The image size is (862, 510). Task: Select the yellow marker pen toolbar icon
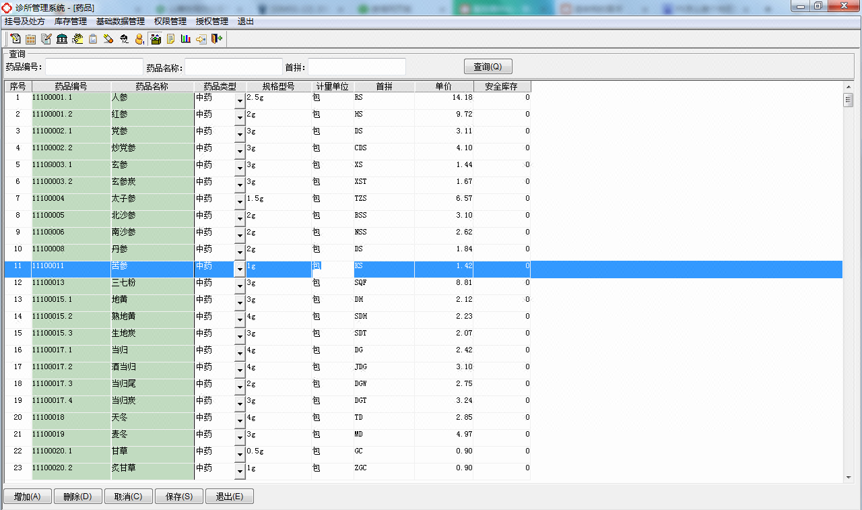tap(108, 39)
